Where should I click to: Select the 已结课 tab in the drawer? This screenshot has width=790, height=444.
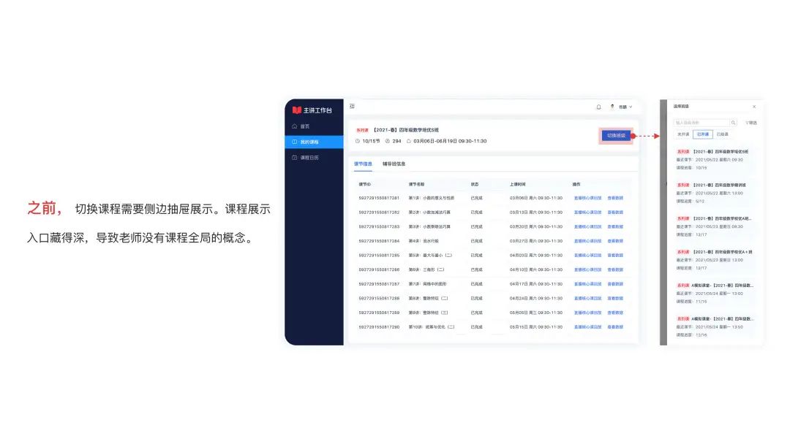click(x=723, y=134)
